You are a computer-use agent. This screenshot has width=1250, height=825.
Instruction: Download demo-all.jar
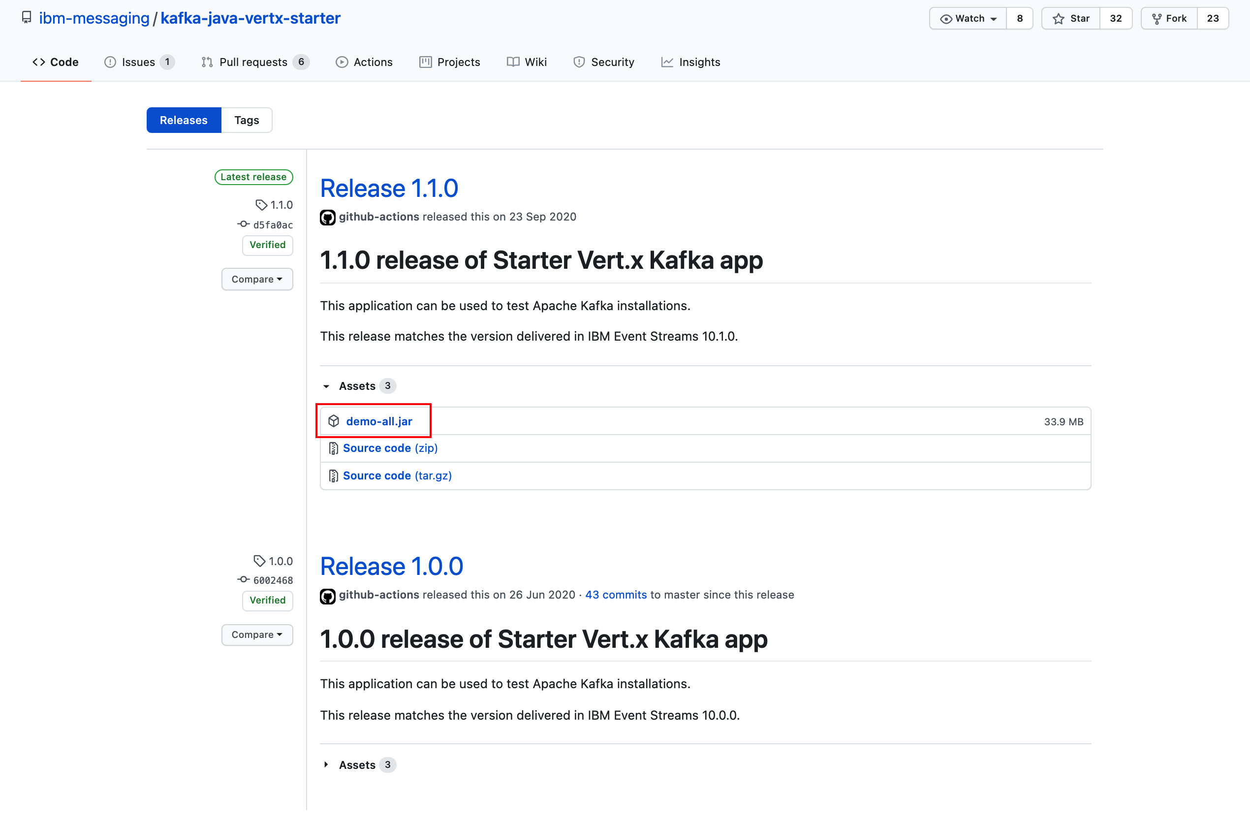378,421
